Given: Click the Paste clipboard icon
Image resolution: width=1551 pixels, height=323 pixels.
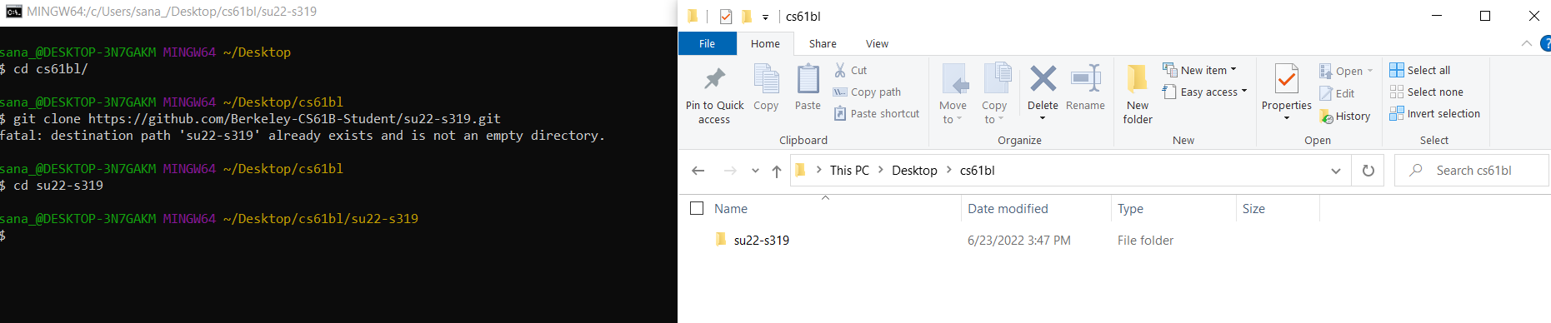Looking at the screenshot, I should tap(808, 79).
